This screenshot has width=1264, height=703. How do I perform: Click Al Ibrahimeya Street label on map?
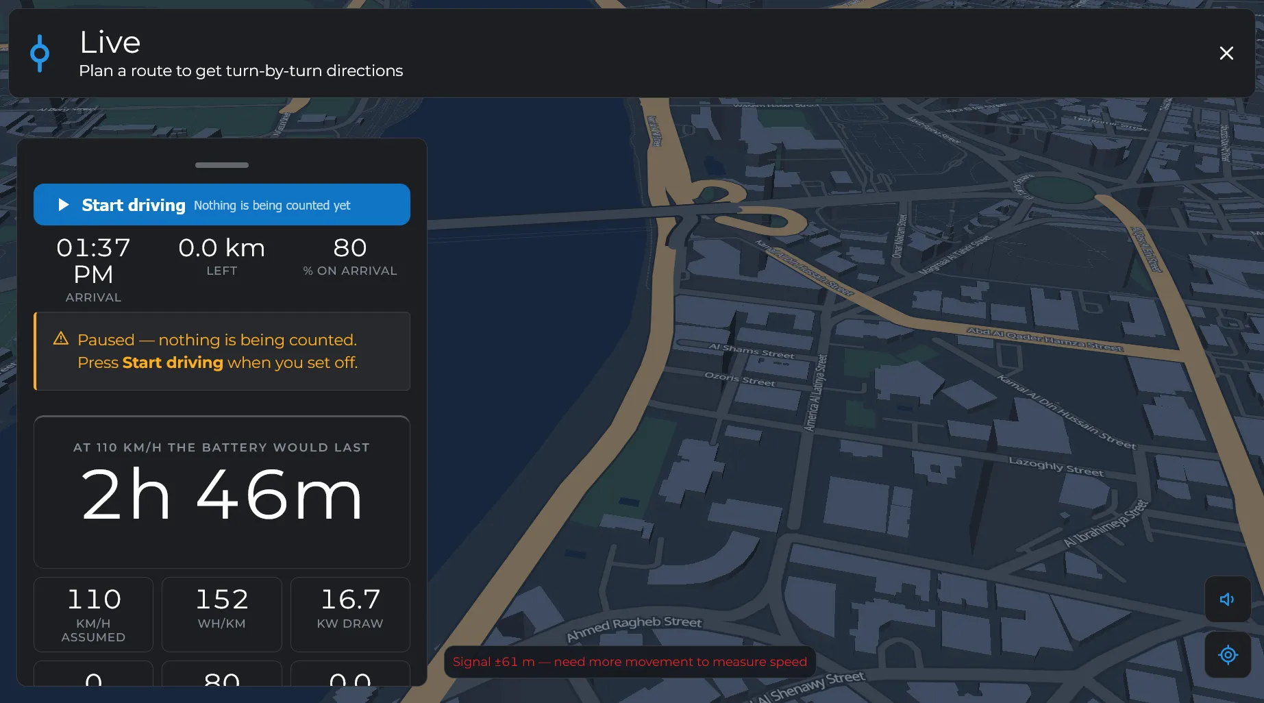click(x=1105, y=523)
